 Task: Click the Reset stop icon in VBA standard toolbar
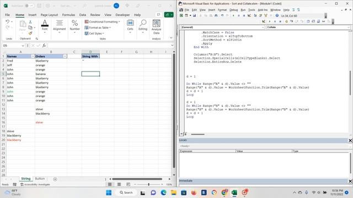244,15
